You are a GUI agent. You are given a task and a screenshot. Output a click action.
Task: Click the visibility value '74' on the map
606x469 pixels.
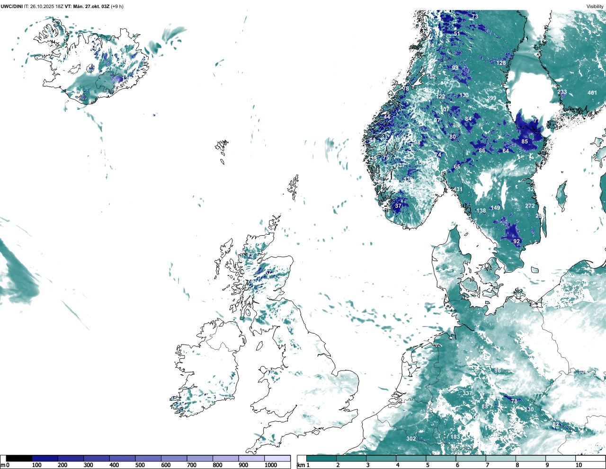coord(438,155)
